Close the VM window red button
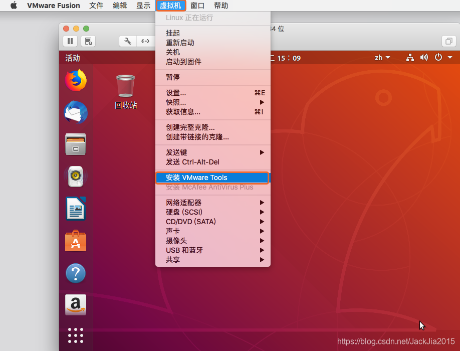 pos(66,29)
